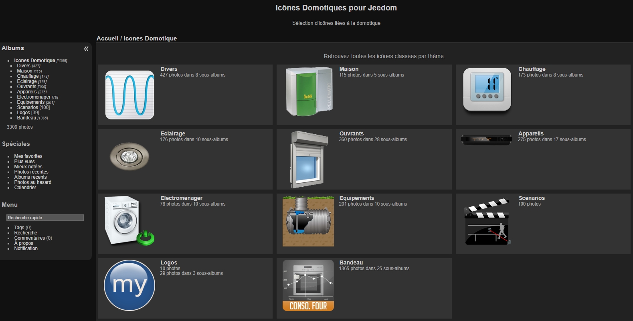Screen dimensions: 633x321
Task: Collapse the Albums sidebar with double chevron
Action: (x=86, y=49)
